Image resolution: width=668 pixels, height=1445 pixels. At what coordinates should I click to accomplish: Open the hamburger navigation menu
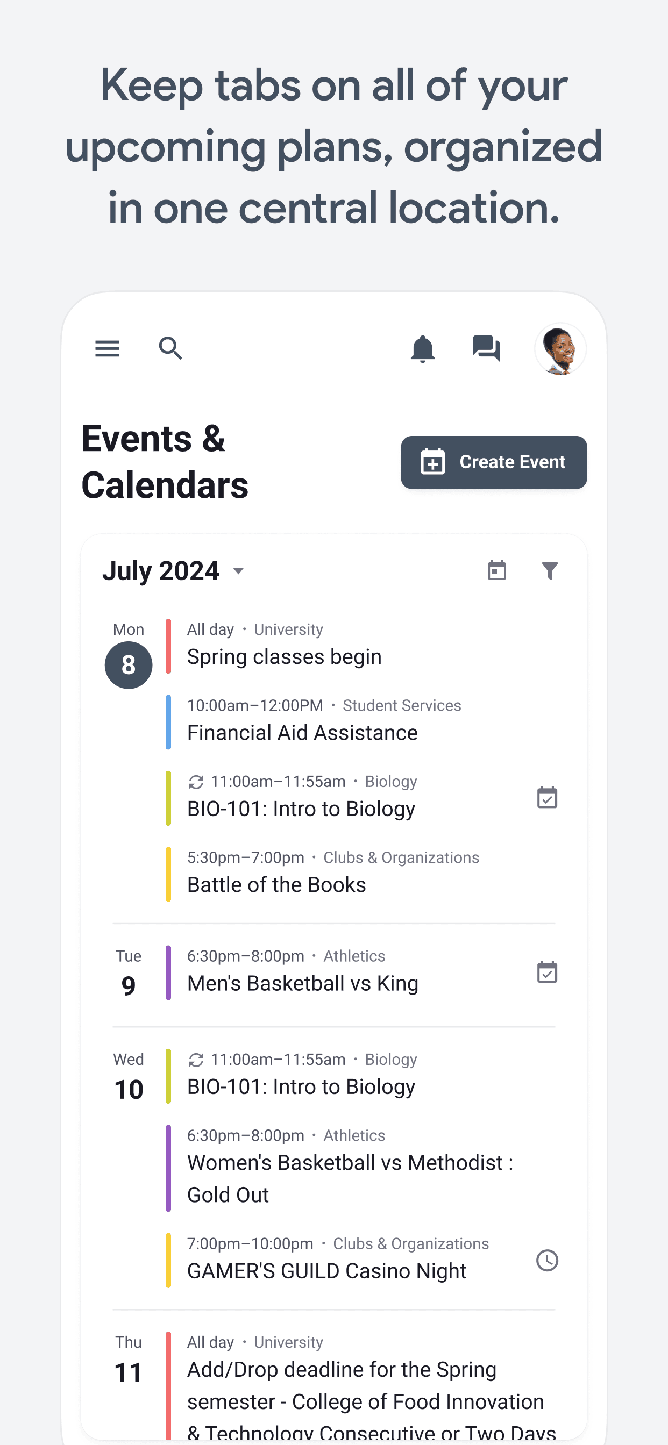[107, 348]
